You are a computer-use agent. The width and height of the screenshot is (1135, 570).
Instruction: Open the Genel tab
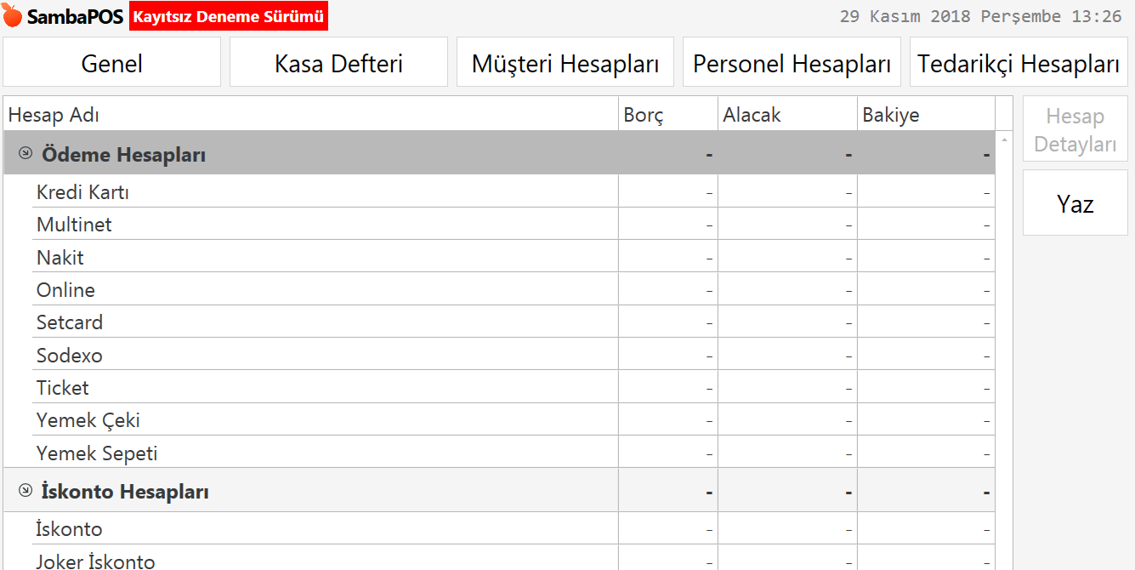pyautogui.click(x=112, y=62)
